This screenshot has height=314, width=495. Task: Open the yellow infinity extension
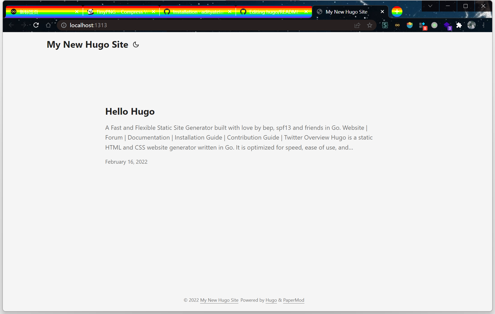tap(397, 25)
